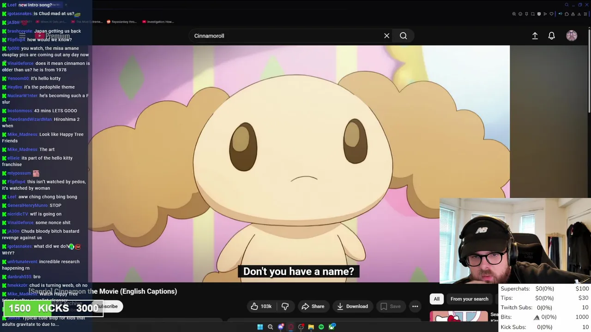This screenshot has width=591, height=332.
Task: Click the Windows Start button
Action: click(x=260, y=327)
